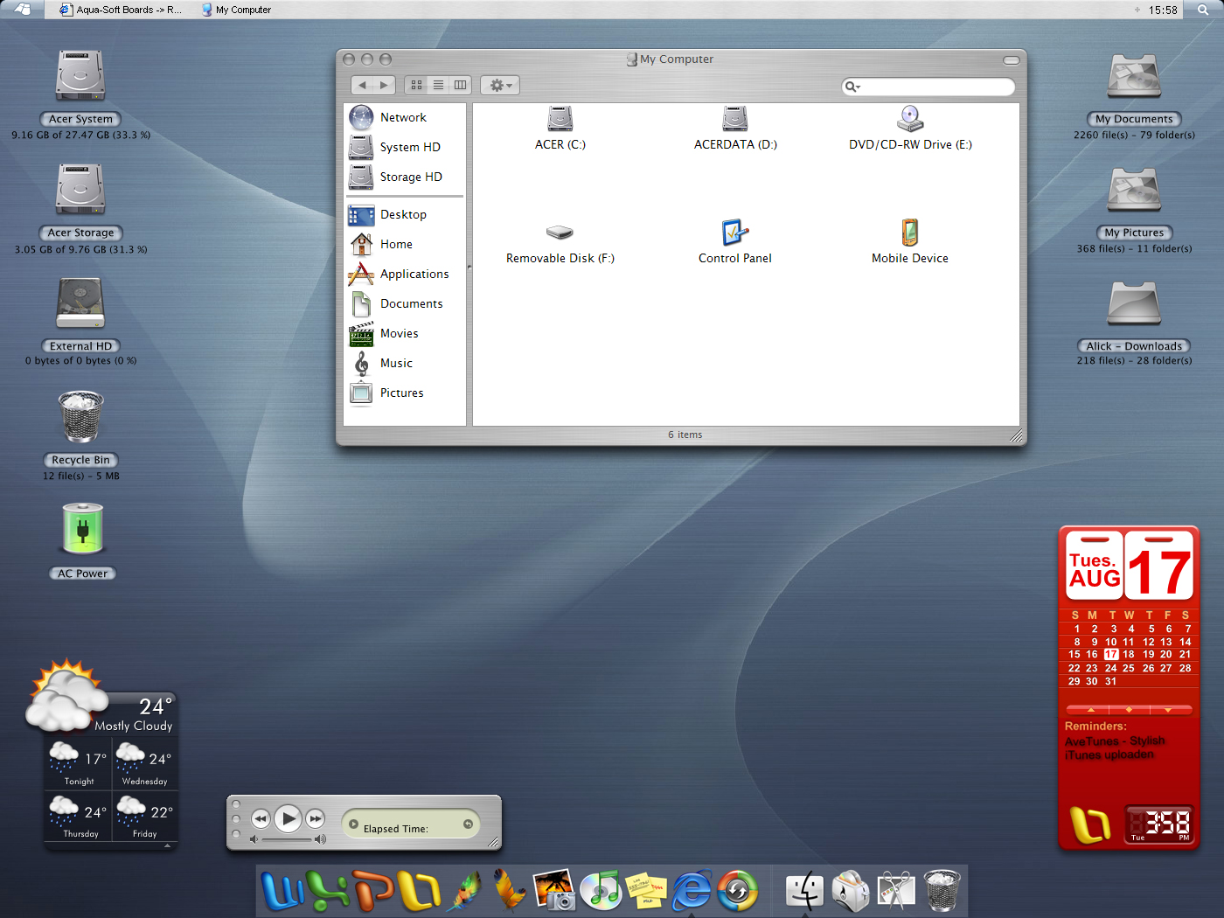Launch Excel from the dock
The width and height of the screenshot is (1224, 918).
[x=328, y=891]
